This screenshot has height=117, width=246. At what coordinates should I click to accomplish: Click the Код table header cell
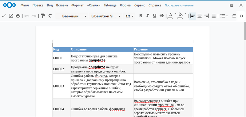click(x=61, y=49)
